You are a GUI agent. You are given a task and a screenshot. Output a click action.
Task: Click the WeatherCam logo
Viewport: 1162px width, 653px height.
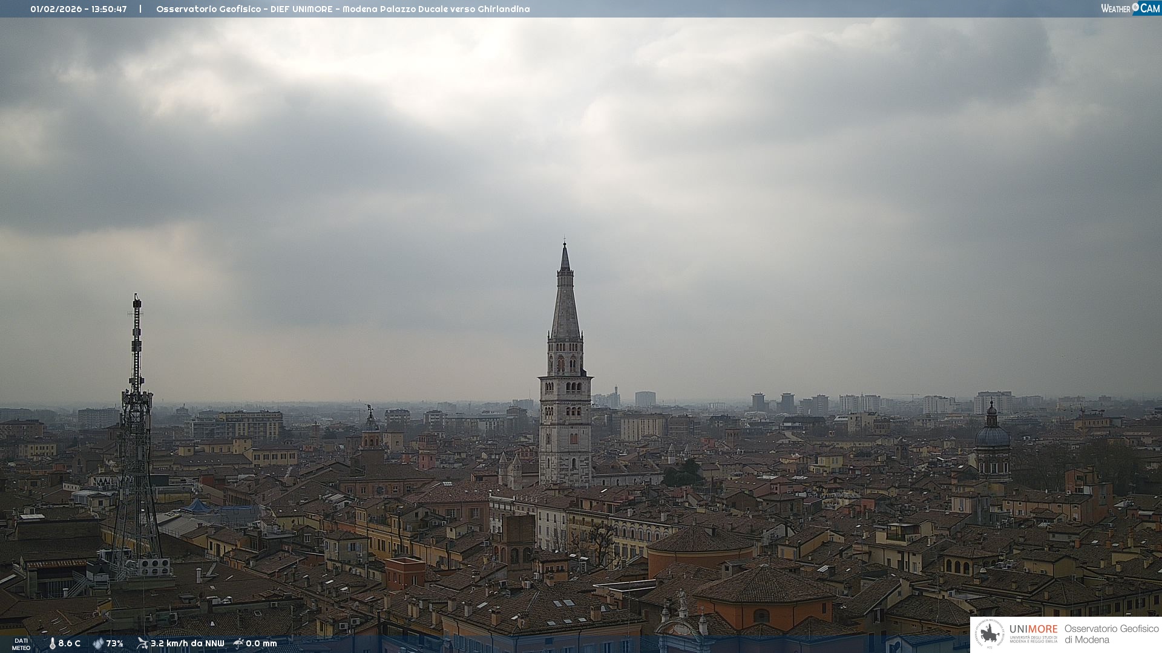point(1129,8)
